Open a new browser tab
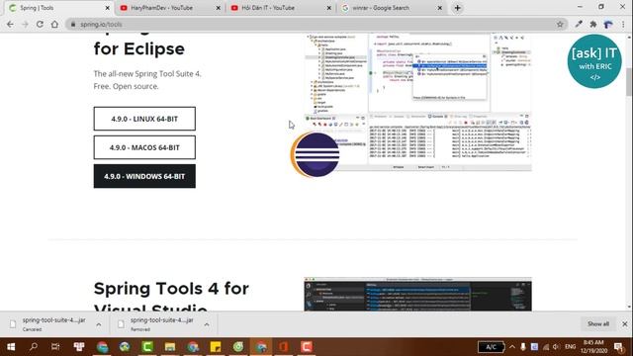633x356 pixels. [x=457, y=8]
